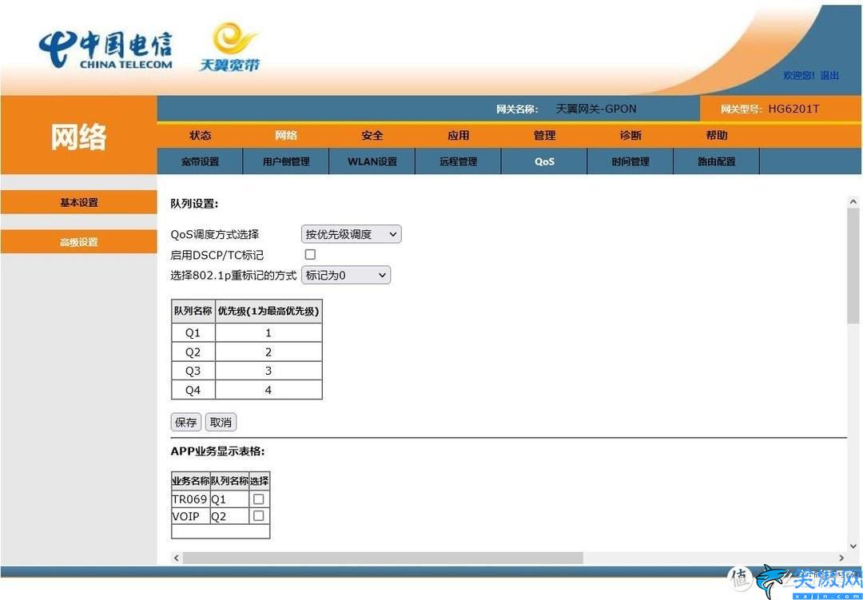Click the gateway name 天翼网关-GPON
863x600 pixels.
click(596, 109)
